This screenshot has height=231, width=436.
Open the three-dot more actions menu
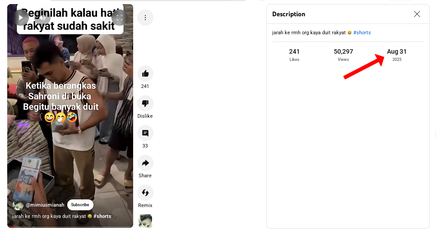[145, 18]
